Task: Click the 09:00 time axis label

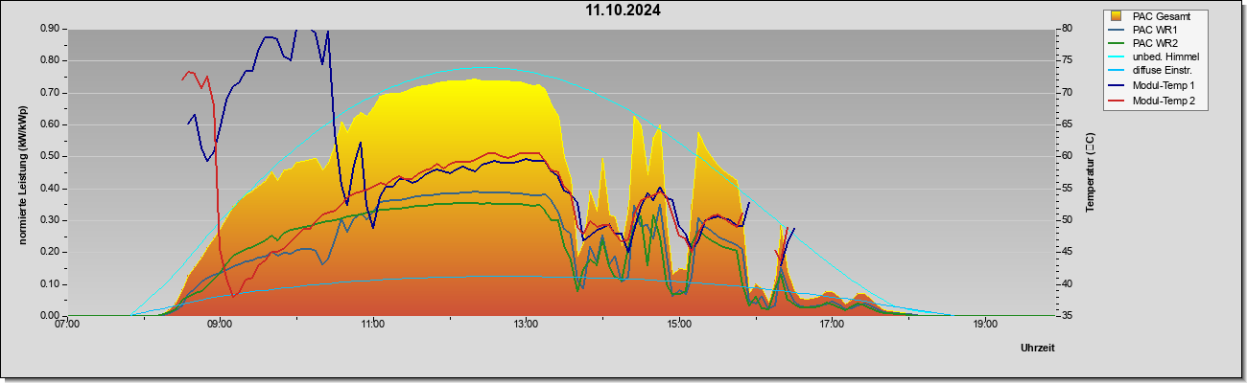Action: coord(220,324)
